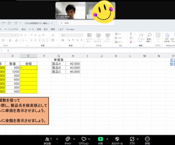The image size is (175, 145).
Task: Open the Page Layout ribbon tab
Action: click(11, 29)
